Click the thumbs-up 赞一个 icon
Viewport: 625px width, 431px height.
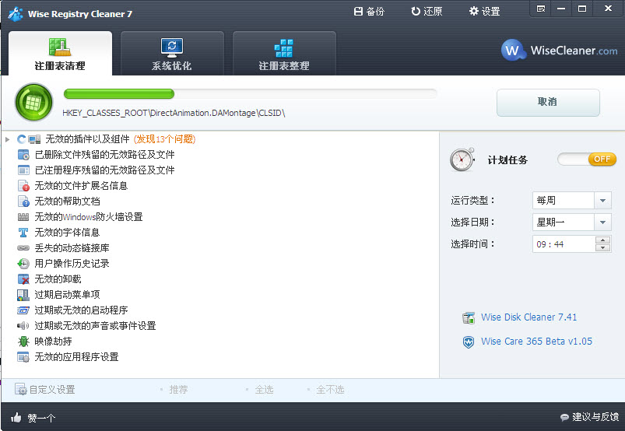16,418
